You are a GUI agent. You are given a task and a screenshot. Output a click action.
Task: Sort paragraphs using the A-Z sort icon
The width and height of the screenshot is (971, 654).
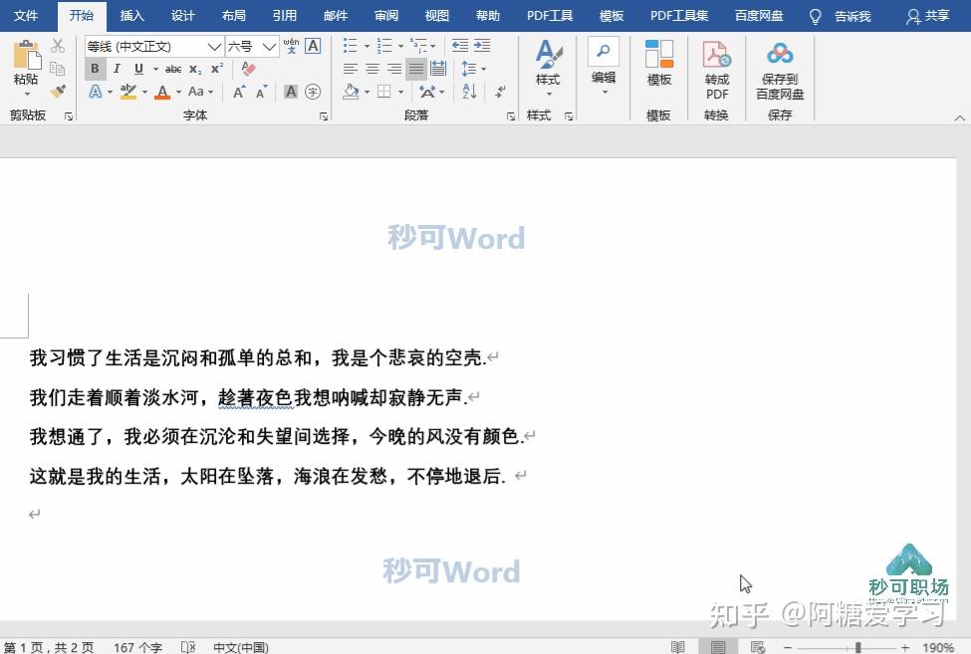pos(469,92)
